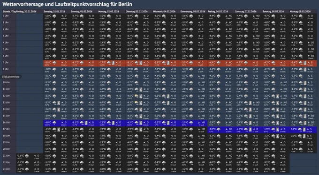The image size is (319, 175).
Task: Click runner icon for Montag 09.02 at 17 Uhr
Action: point(304,130)
